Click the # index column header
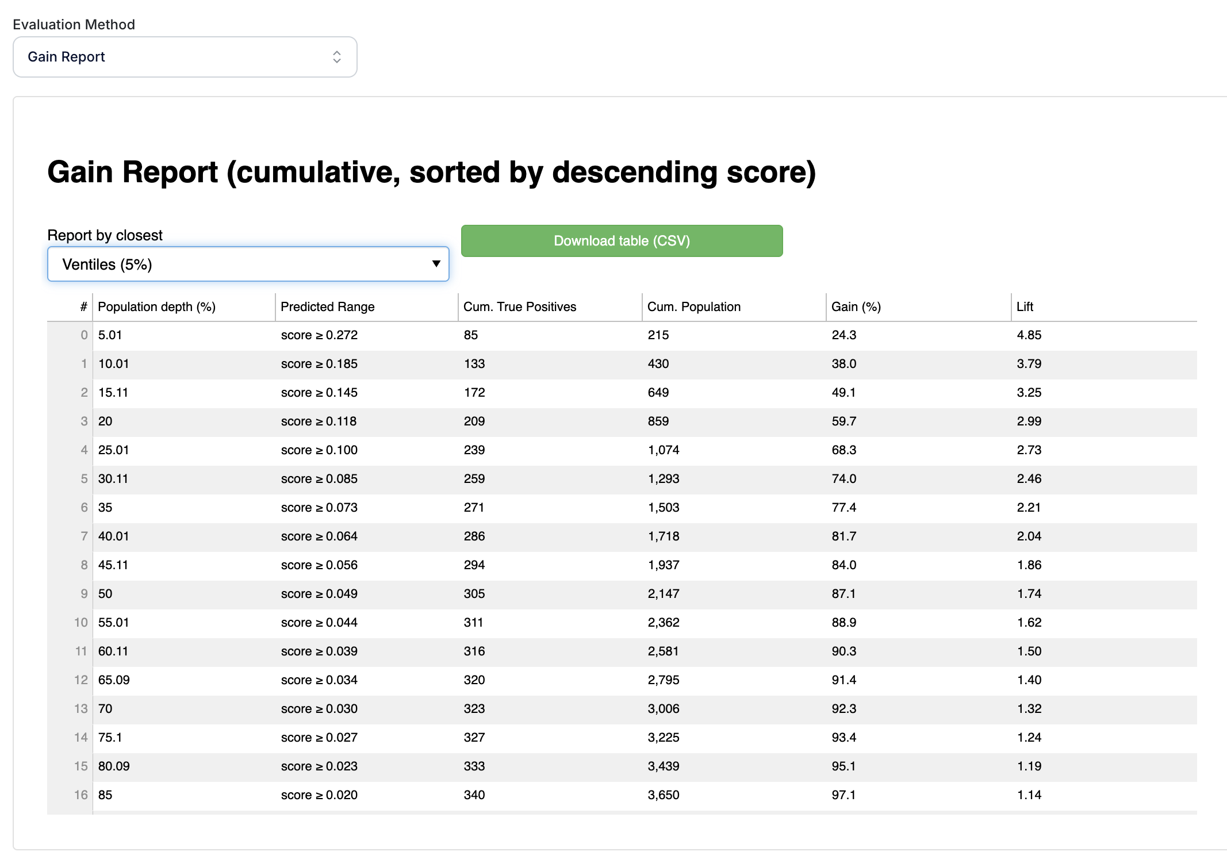 coord(83,307)
